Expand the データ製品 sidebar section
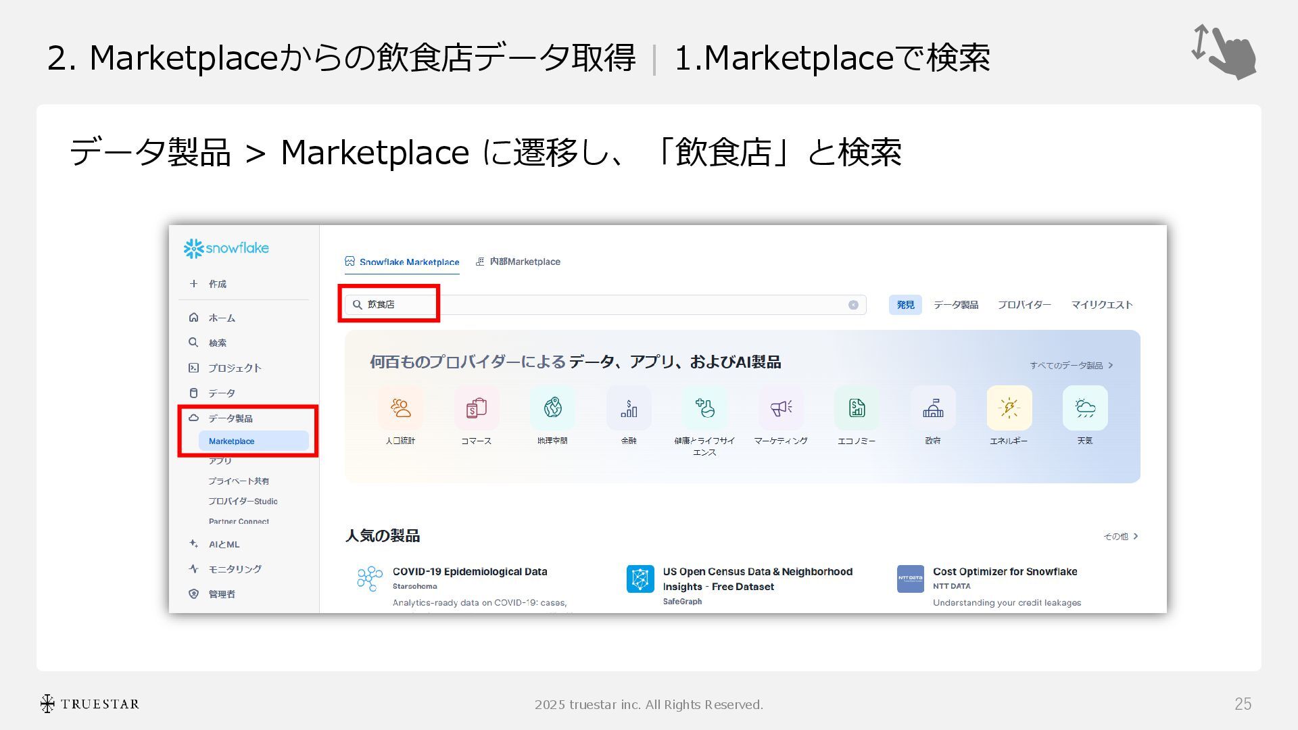 pos(230,418)
